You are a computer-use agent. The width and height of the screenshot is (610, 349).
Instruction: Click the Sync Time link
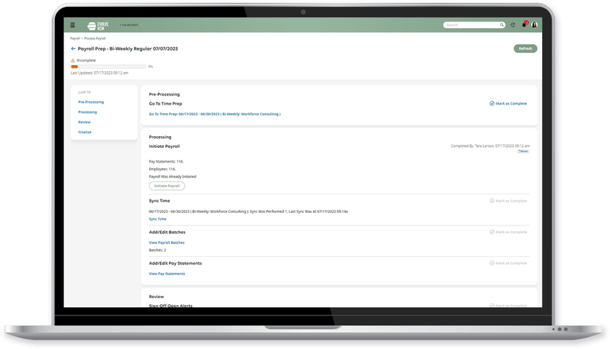[x=157, y=219]
